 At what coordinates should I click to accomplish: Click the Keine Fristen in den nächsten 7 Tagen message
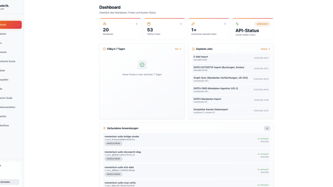142,75
